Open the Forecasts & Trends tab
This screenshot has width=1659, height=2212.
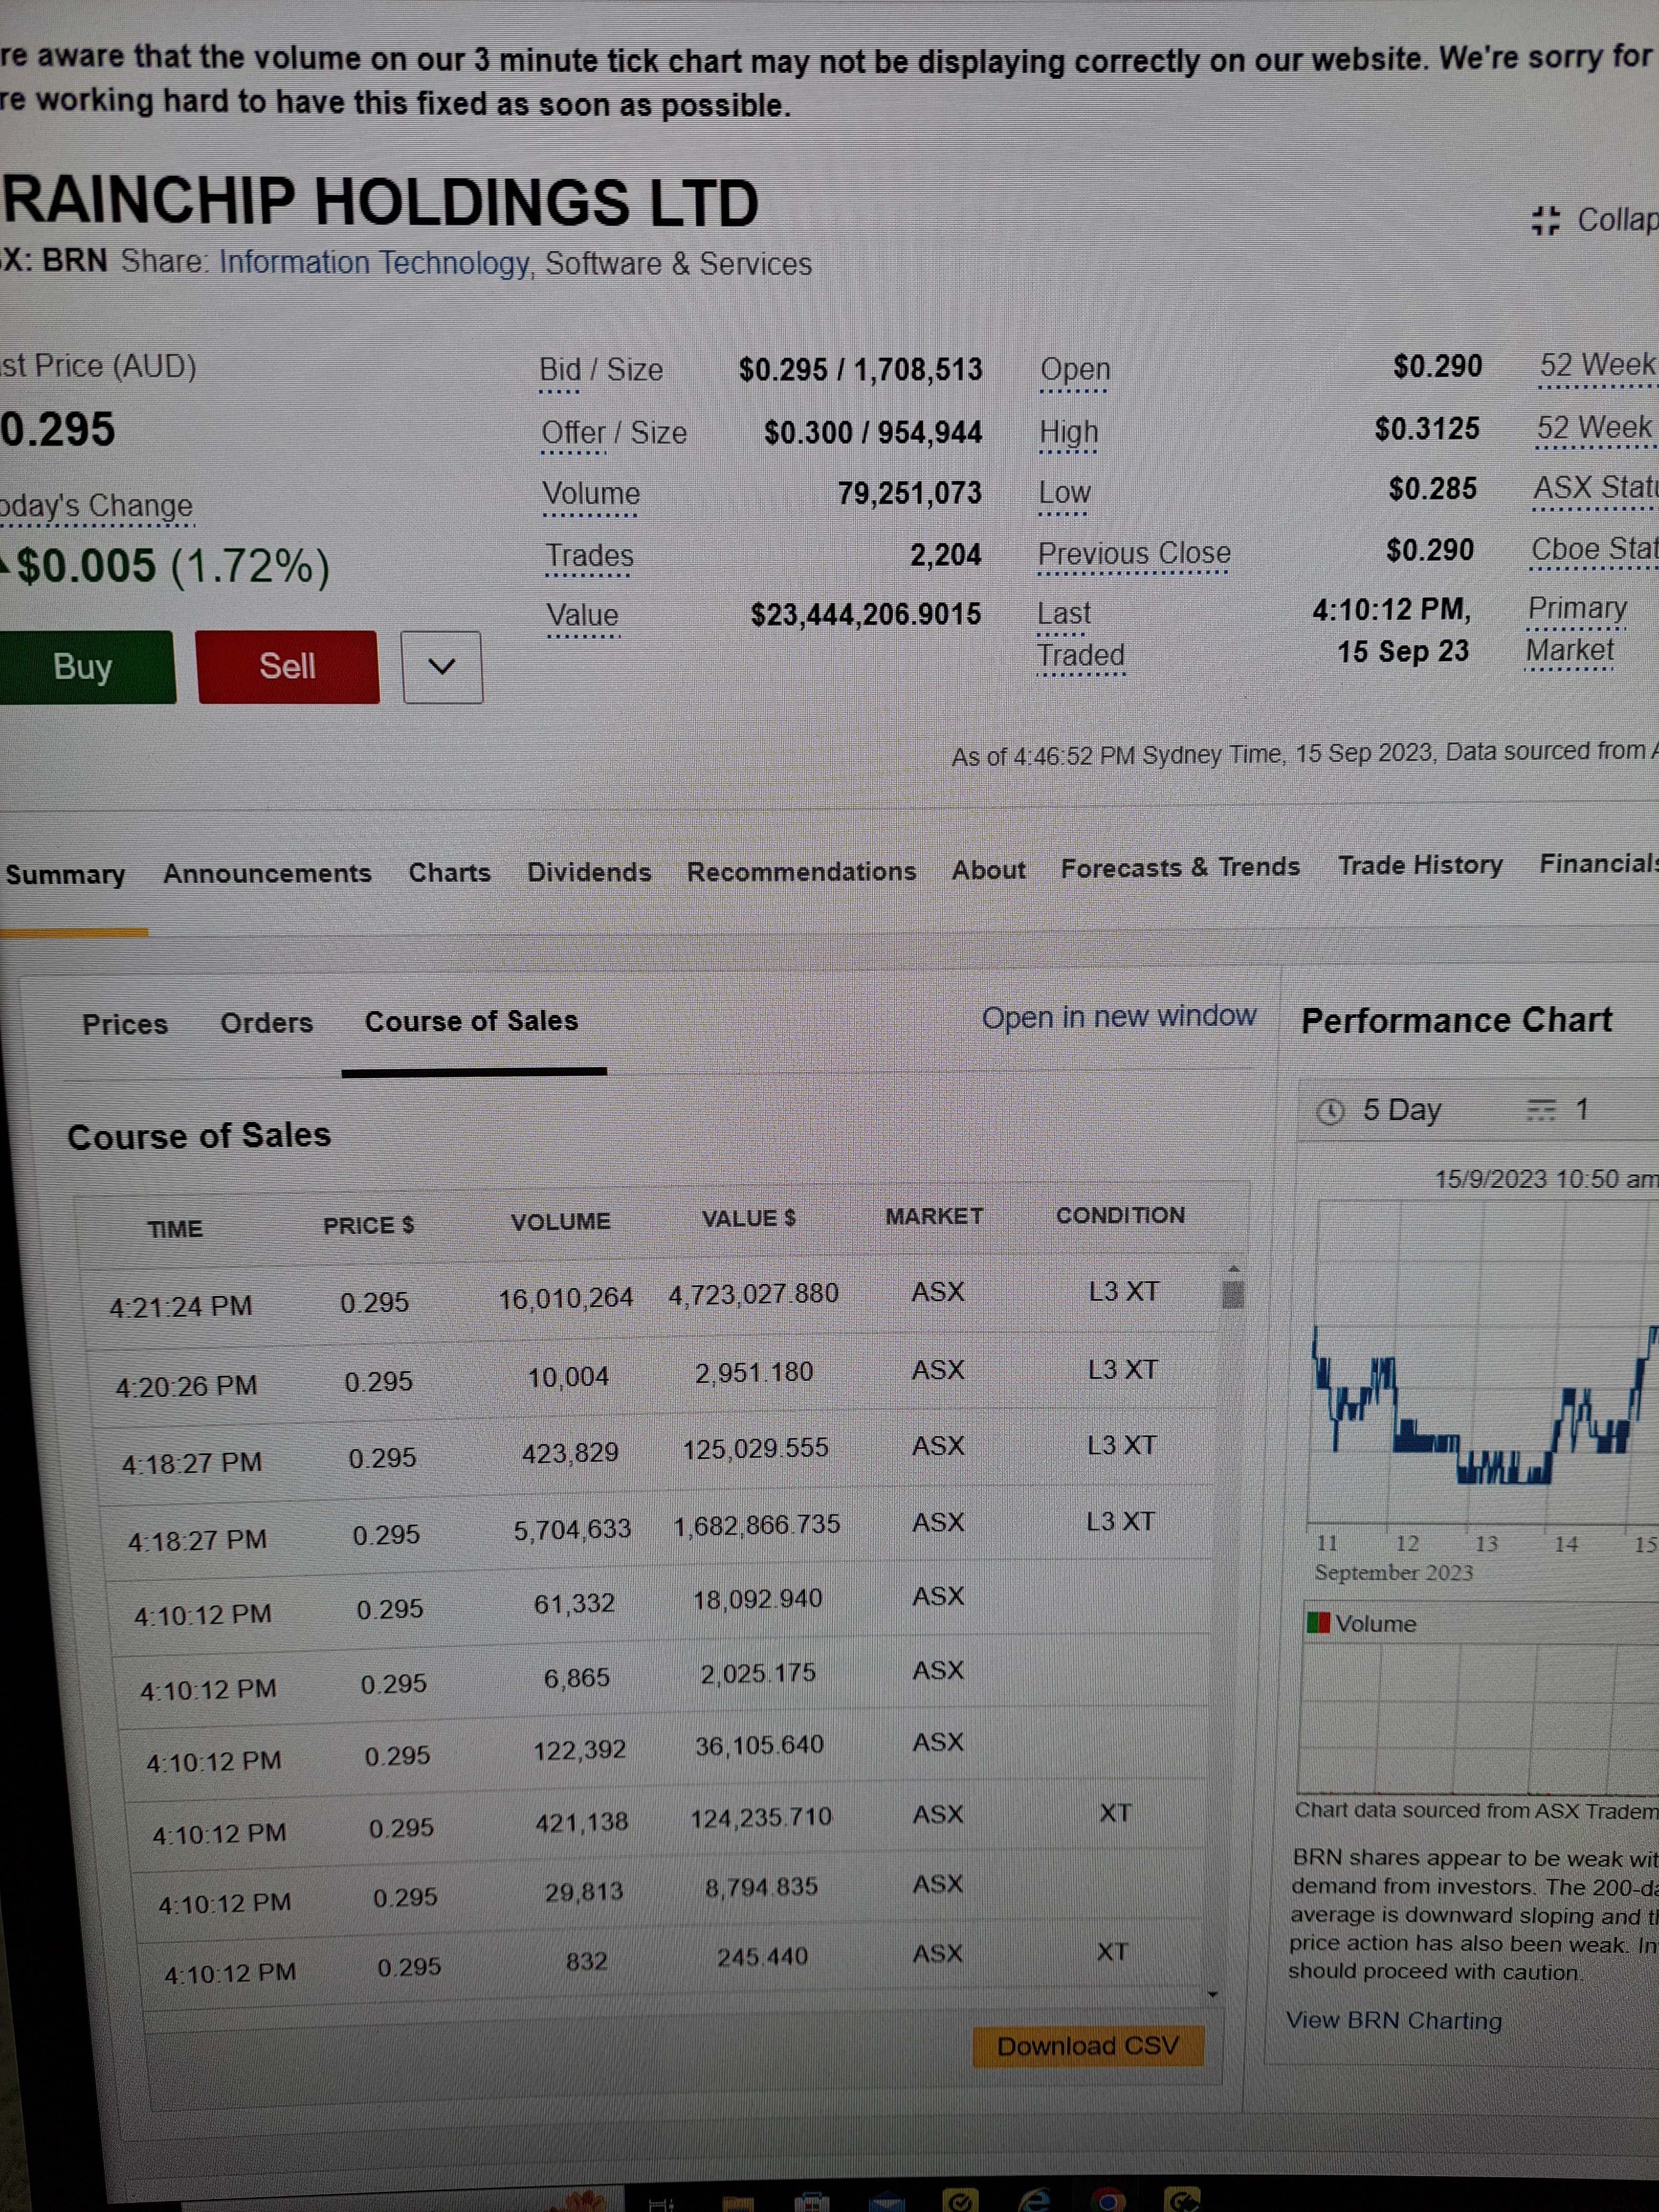tap(1180, 868)
